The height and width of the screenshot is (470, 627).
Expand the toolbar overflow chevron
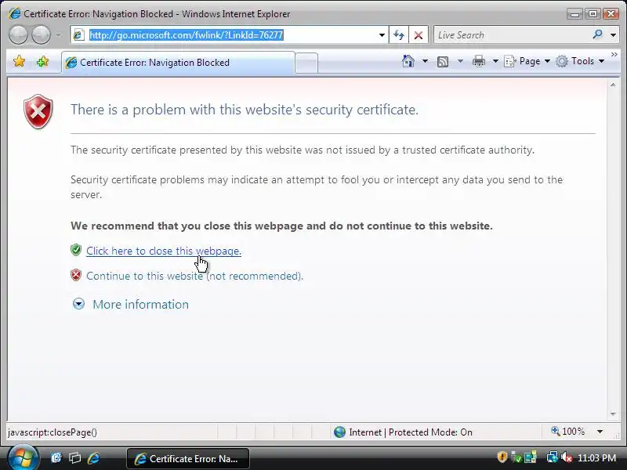(x=614, y=54)
